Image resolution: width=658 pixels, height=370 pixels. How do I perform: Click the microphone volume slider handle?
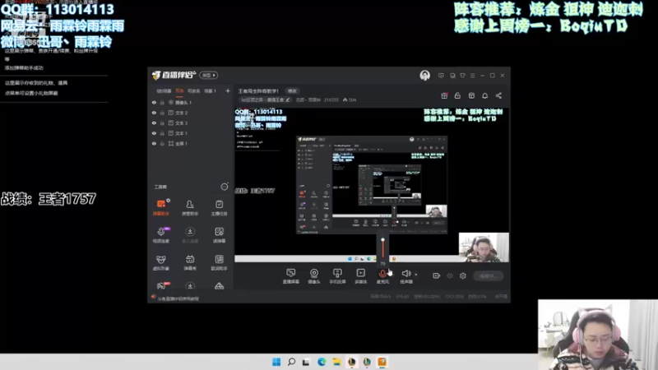(382, 240)
